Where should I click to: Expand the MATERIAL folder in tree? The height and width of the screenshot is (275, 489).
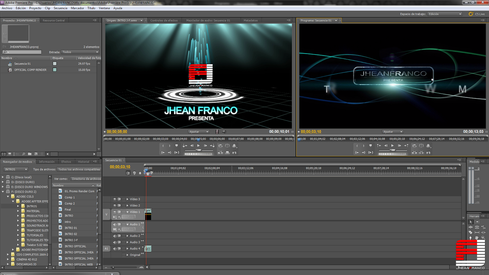[18, 211]
